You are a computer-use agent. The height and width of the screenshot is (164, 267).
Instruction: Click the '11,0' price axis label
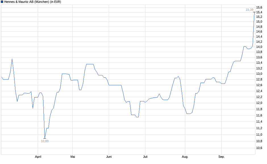click(259, 135)
